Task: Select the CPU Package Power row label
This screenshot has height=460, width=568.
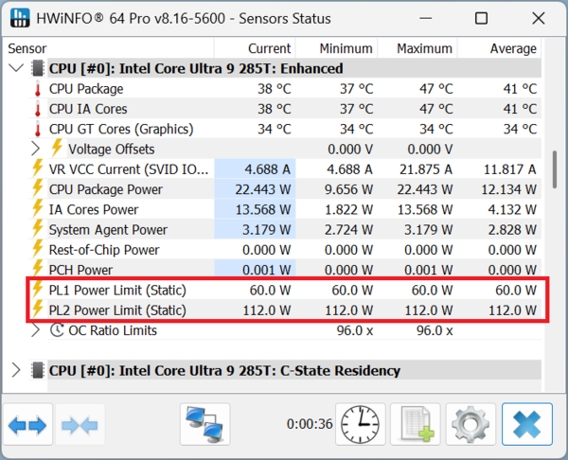Action: [x=106, y=189]
